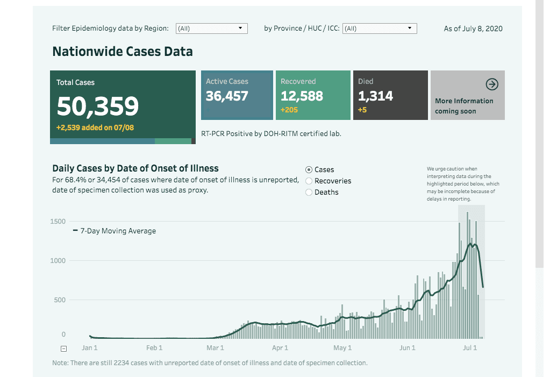The width and height of the screenshot is (557, 377).
Task: Select the Died 1,314 tile
Action: coord(390,95)
